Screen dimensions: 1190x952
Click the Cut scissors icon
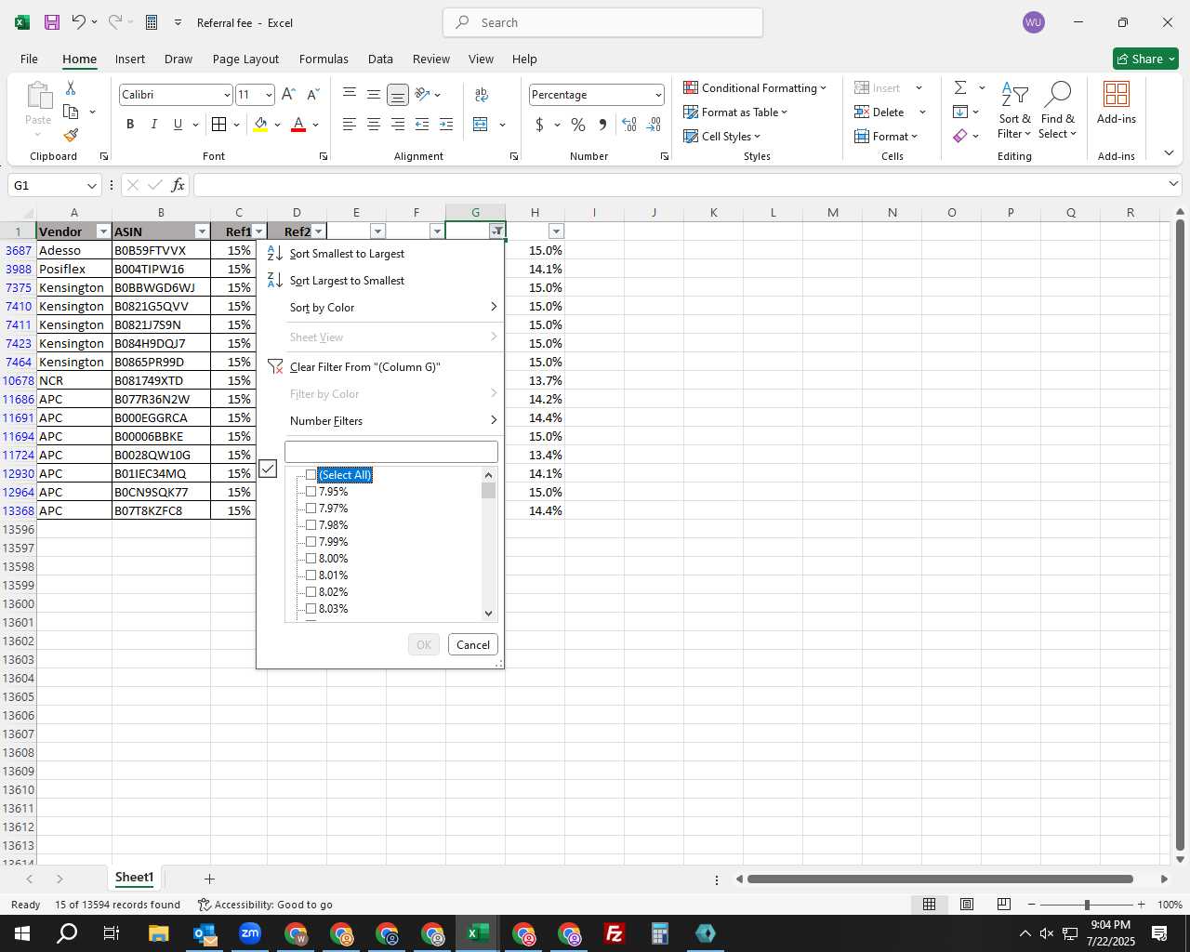(x=71, y=87)
